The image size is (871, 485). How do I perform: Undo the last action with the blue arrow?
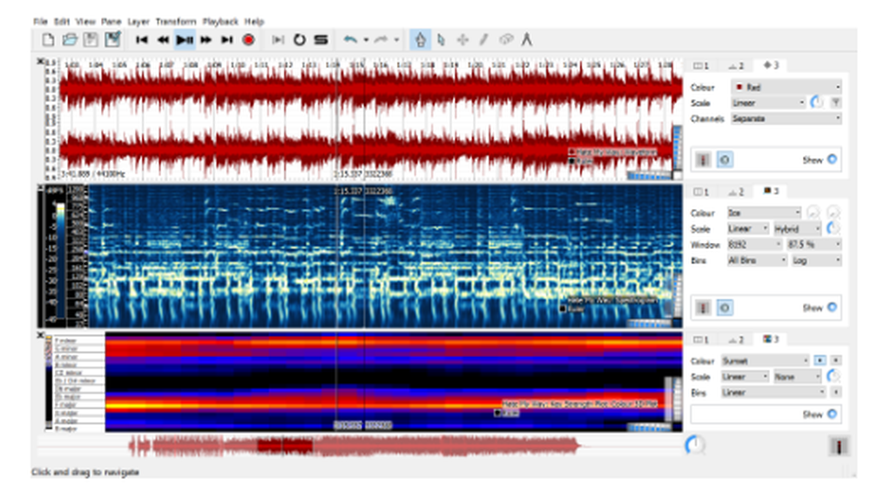pos(350,39)
